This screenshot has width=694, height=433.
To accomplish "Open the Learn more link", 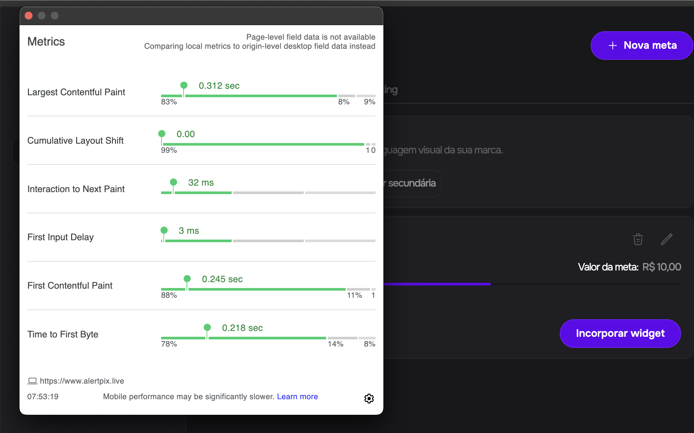I will coord(297,397).
